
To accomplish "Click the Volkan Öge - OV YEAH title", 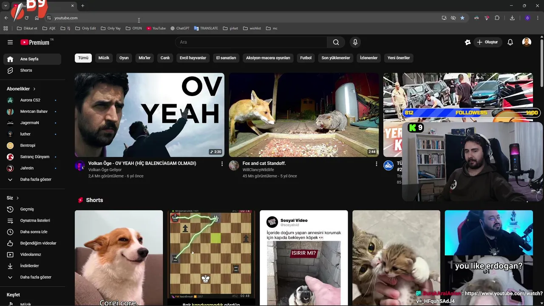I will click(142, 163).
